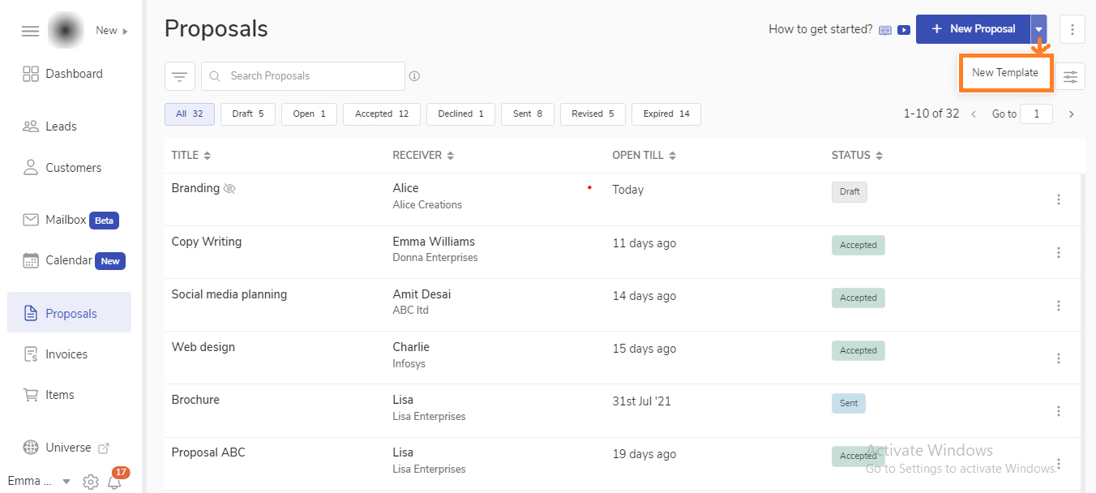
Task: Open the hamburger menu icon
Action: tap(30, 31)
